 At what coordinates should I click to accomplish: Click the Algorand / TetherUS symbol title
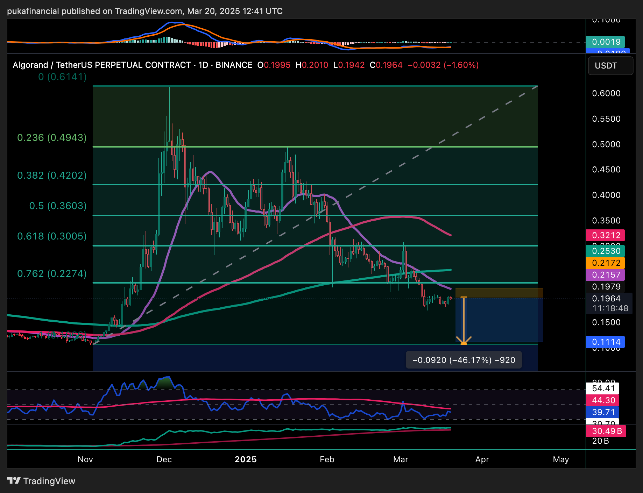[101, 65]
